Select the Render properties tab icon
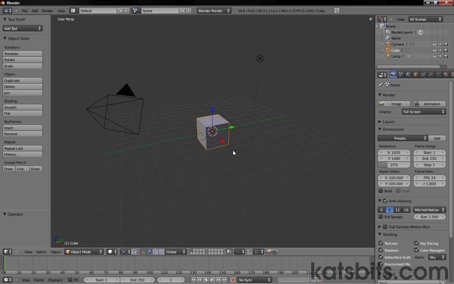This screenshot has width=454, height=284. 393,75
